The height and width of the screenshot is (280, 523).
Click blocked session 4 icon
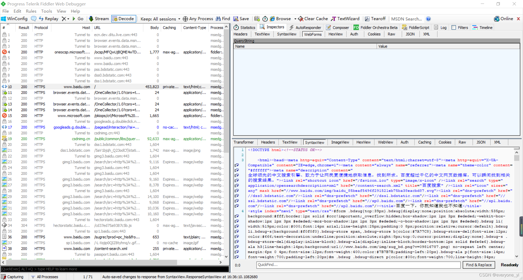click(4, 52)
